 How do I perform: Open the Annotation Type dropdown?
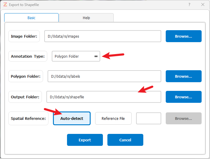coord(76,56)
